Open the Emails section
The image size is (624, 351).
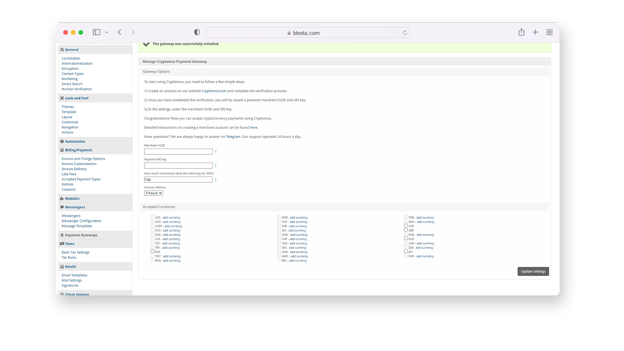coord(71,266)
